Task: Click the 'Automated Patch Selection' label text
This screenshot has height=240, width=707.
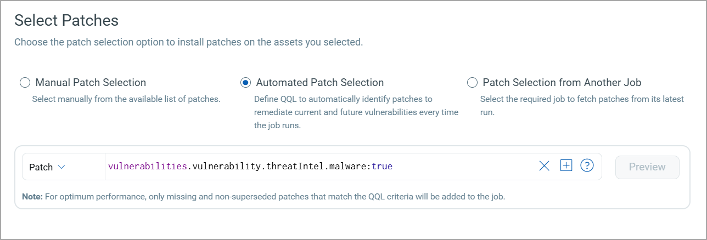Action: click(x=319, y=83)
